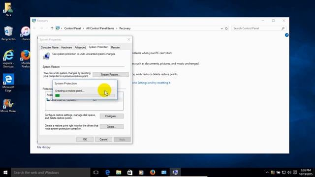Open Microsoft Edge desktop icon
315x177 pixels.
pyautogui.click(x=8, y=83)
